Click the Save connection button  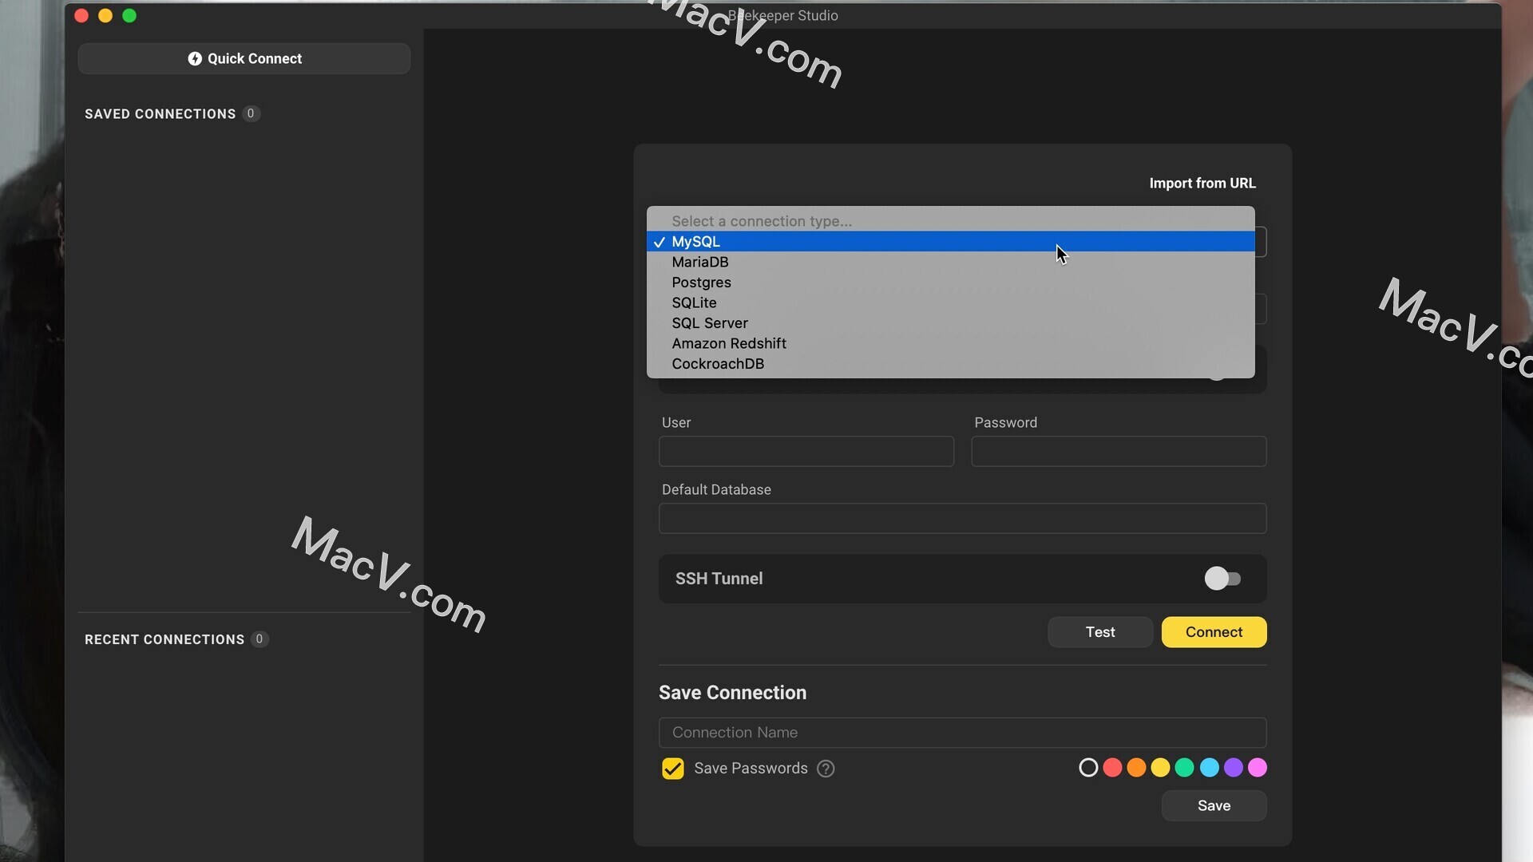[1214, 805]
